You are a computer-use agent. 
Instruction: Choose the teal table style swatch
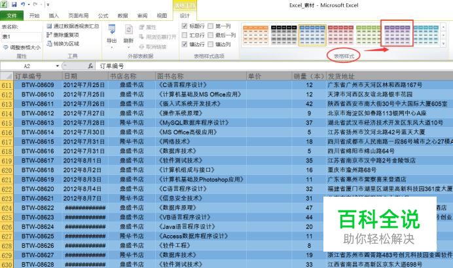click(x=426, y=35)
